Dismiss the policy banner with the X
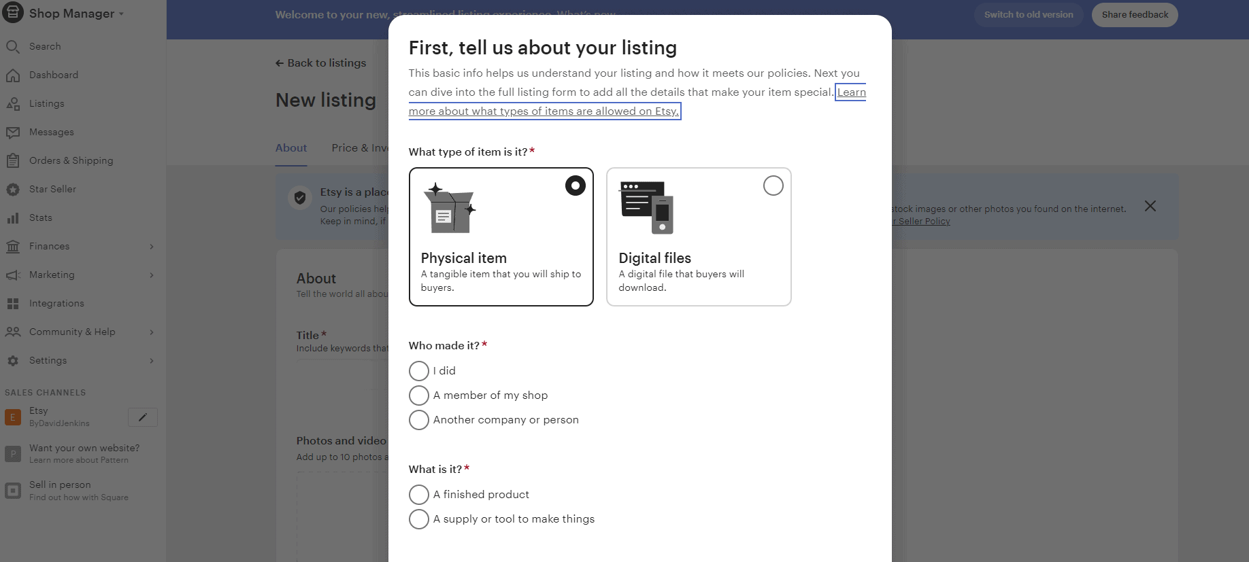 pos(1150,206)
